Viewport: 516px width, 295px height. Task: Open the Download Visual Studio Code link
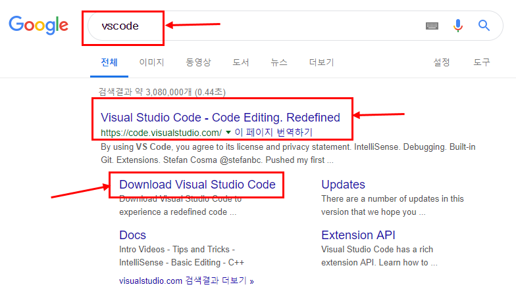coord(197,184)
